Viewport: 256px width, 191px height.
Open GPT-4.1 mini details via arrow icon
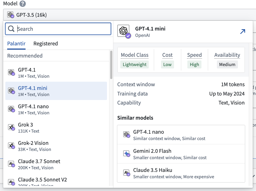[243, 31]
